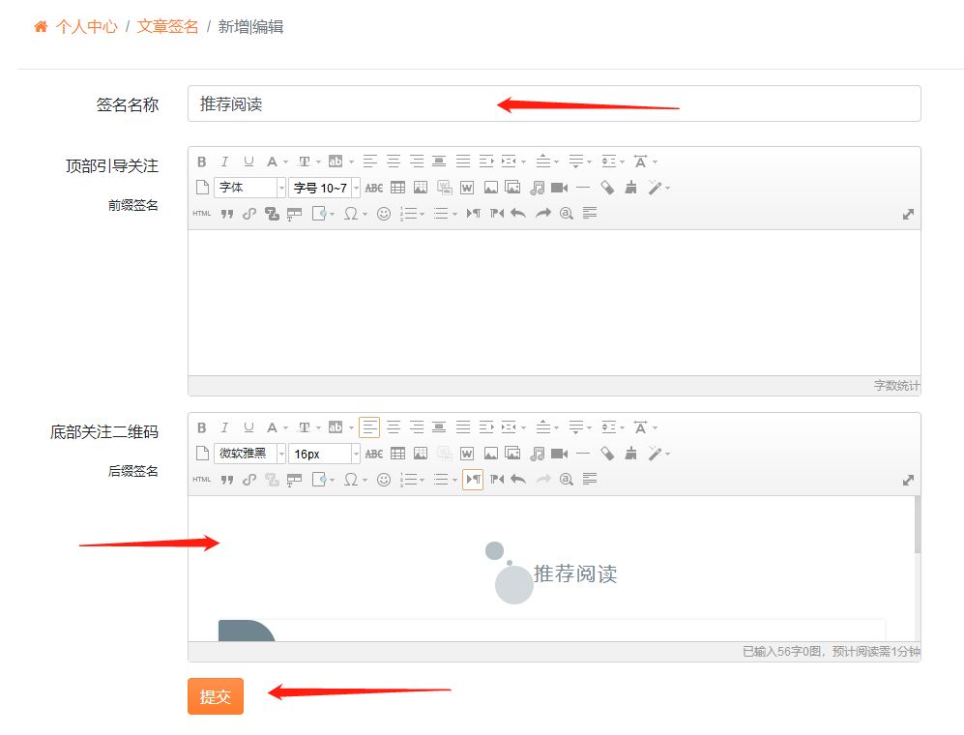Screen dimensions: 964x735
Task: Click in the 签名名称 input field
Action: (554, 103)
